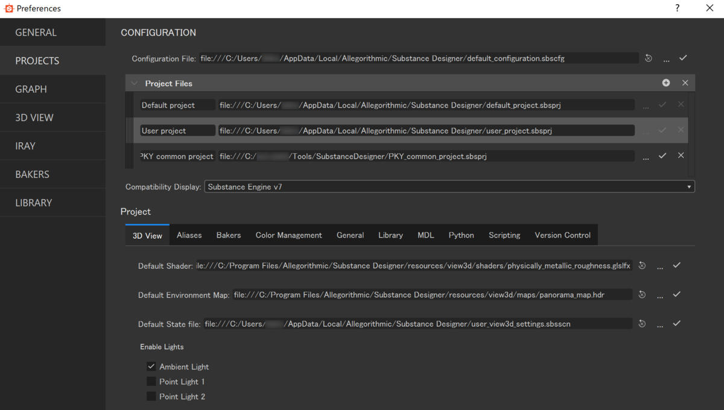This screenshot has height=410, width=724.
Task: Browse for a Configuration File using ellipsis
Action: click(x=666, y=59)
